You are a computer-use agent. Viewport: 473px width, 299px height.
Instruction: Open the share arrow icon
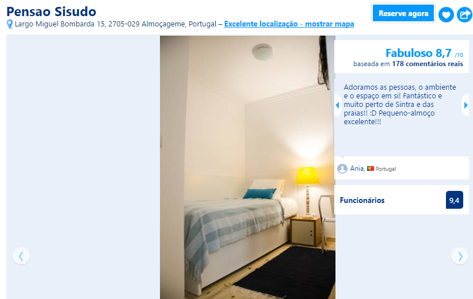tap(464, 14)
